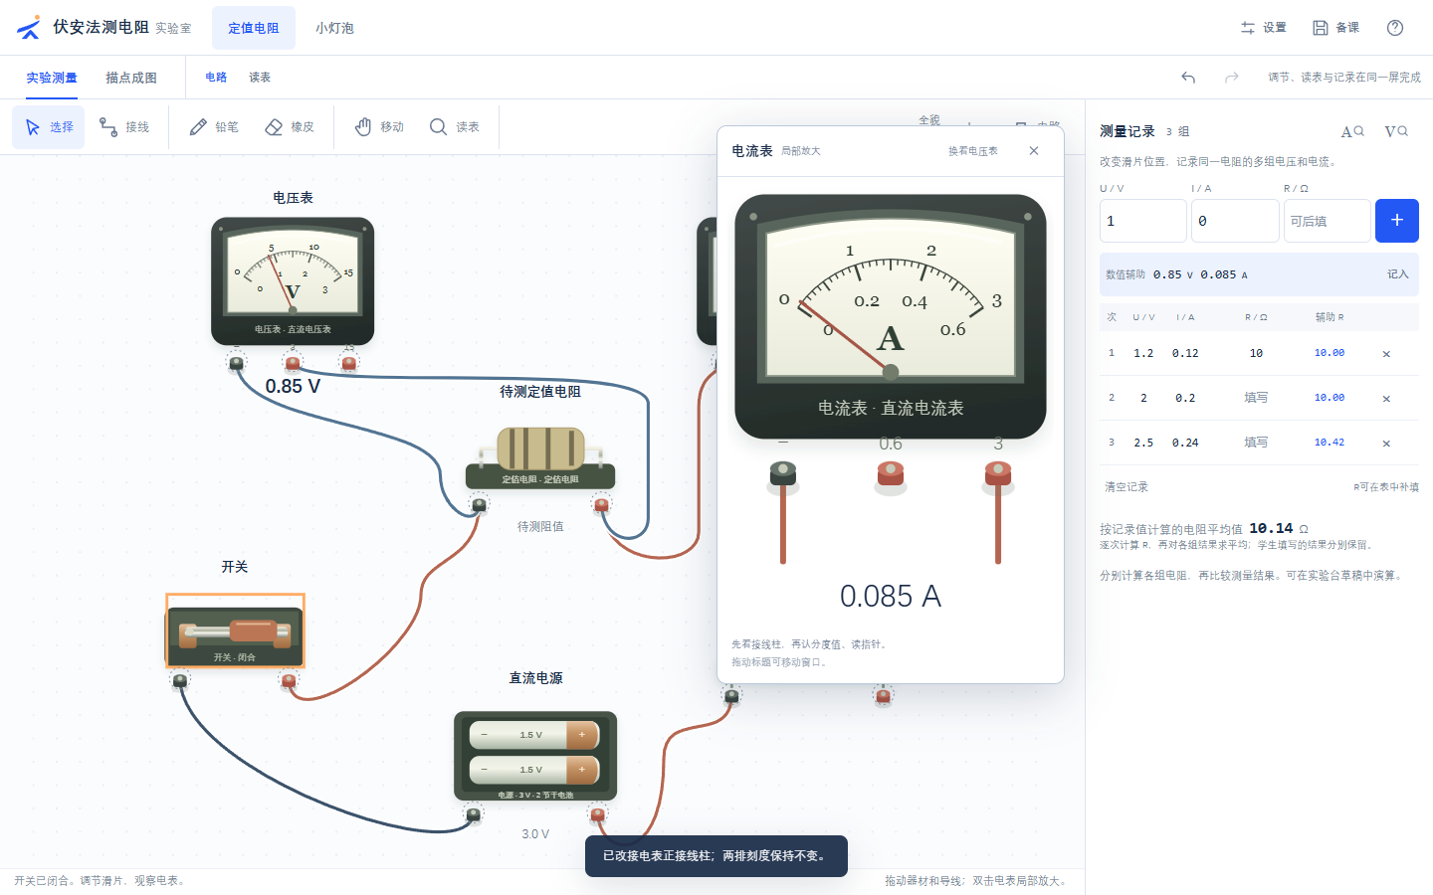Open the 描点成图 tab
The image size is (1433, 895).
131,78
